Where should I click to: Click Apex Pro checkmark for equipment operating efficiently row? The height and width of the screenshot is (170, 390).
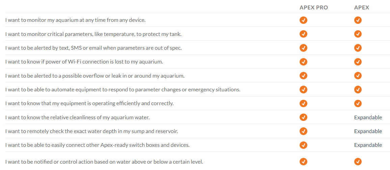[303, 103]
